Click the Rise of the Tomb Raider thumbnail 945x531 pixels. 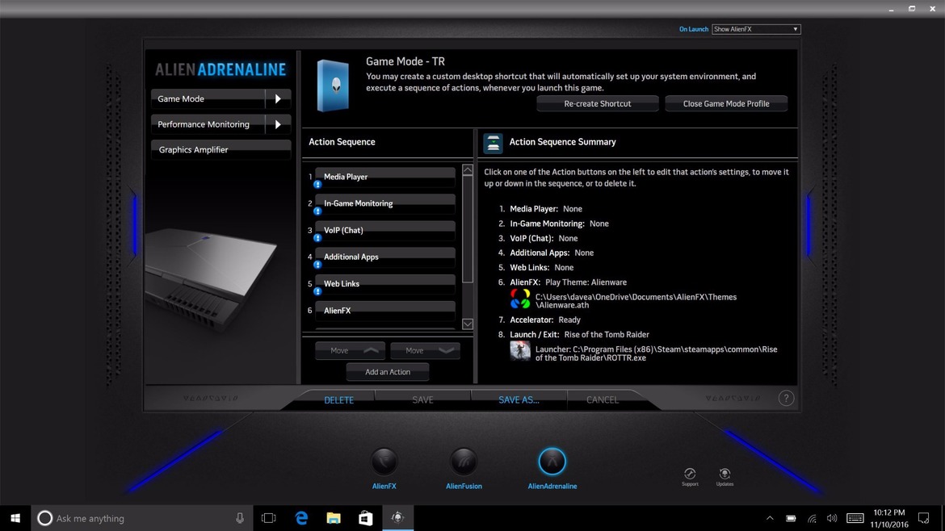520,350
